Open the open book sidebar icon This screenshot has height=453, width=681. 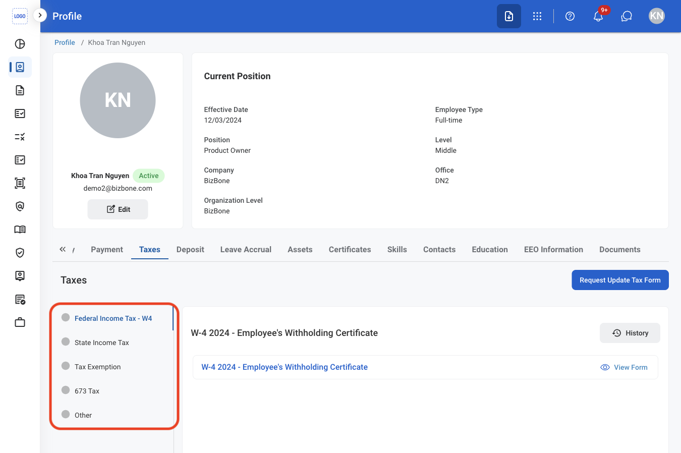coord(20,230)
